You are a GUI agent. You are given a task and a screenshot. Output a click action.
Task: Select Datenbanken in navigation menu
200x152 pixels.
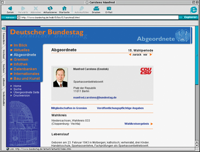pos(25,69)
